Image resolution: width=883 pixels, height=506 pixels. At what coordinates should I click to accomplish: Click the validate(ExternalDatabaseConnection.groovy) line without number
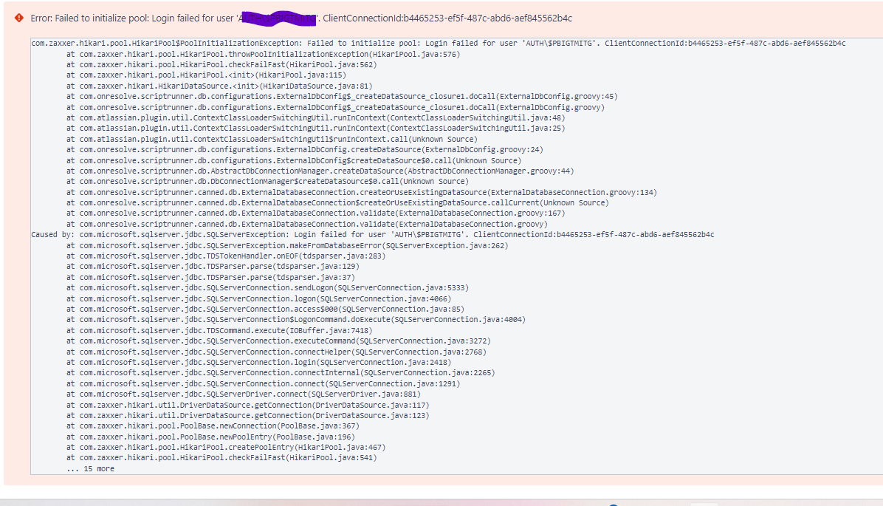tap(307, 225)
